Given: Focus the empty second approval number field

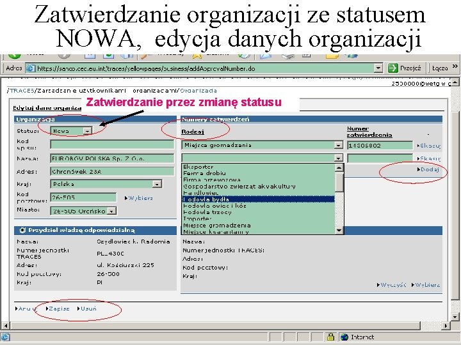Looking at the screenshot, I should [x=380, y=158].
